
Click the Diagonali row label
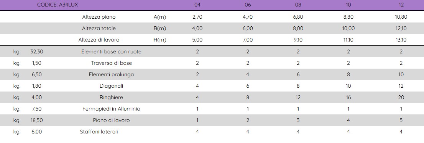[x=111, y=86]
